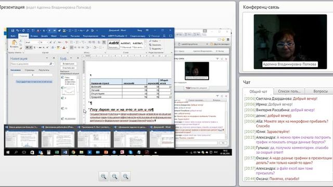Click the rightmost magnifier button below the presentation
333x187 pixels.
pos(125,176)
